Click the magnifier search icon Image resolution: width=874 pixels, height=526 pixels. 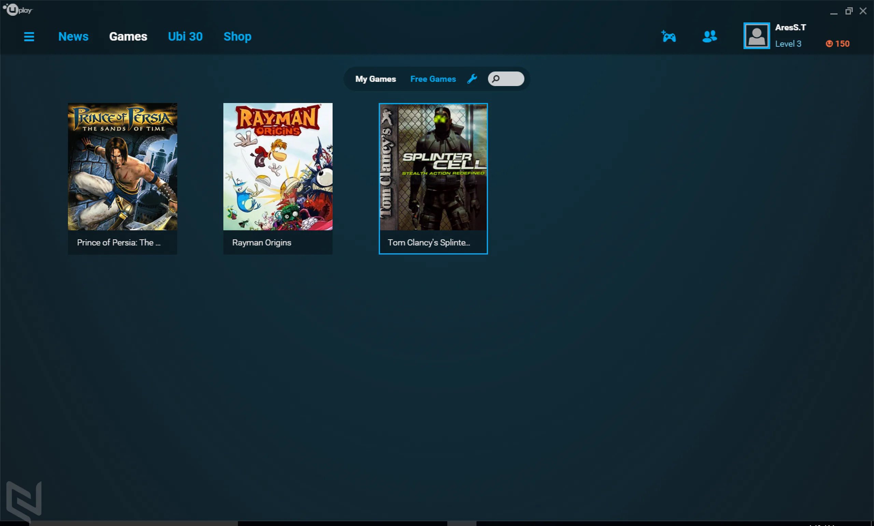tap(495, 79)
